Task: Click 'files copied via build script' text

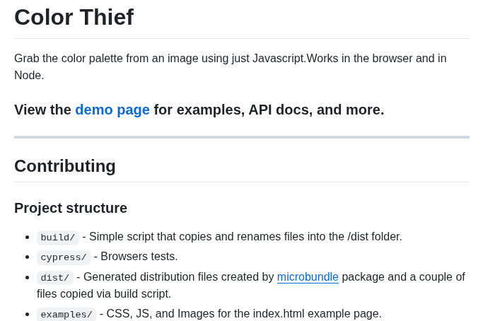Action: [x=104, y=293]
